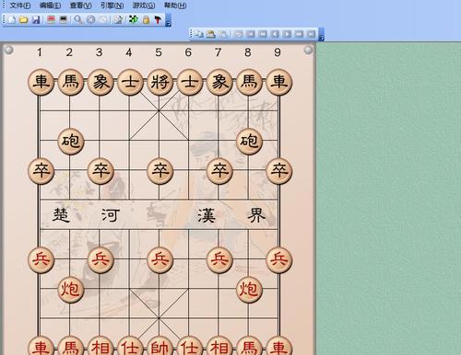The height and width of the screenshot is (355, 461).
Task: Click the new file toolbar icon
Action: point(11,20)
